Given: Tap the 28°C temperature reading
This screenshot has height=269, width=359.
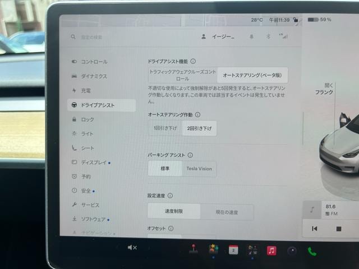Looking at the screenshot, I should coord(257,20).
